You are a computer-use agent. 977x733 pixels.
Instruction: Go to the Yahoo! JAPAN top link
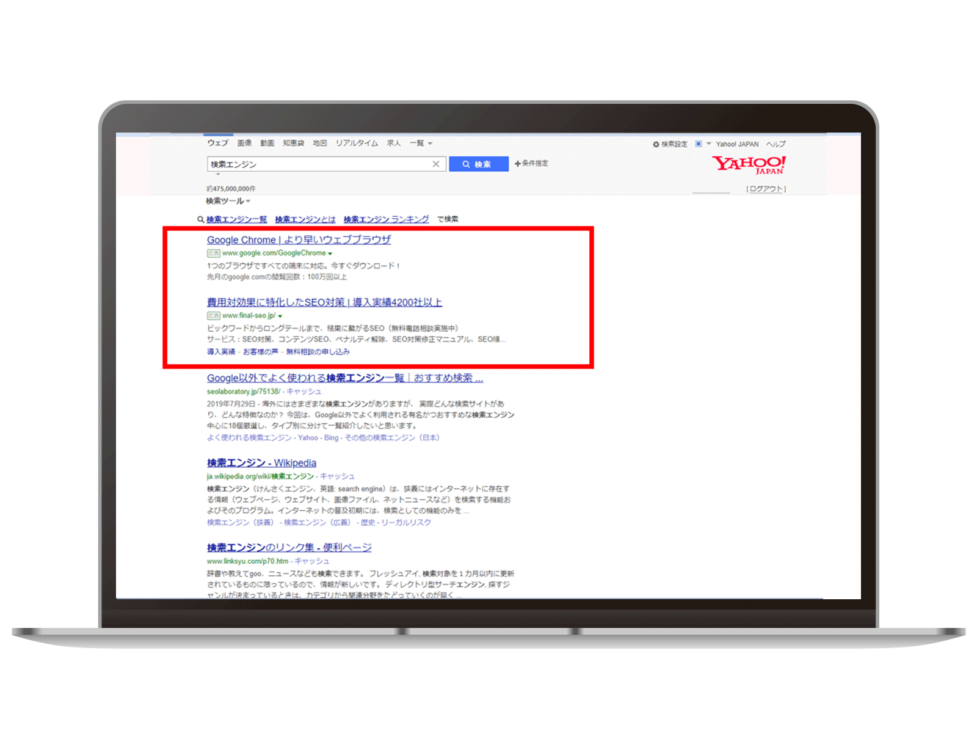pyautogui.click(x=737, y=144)
